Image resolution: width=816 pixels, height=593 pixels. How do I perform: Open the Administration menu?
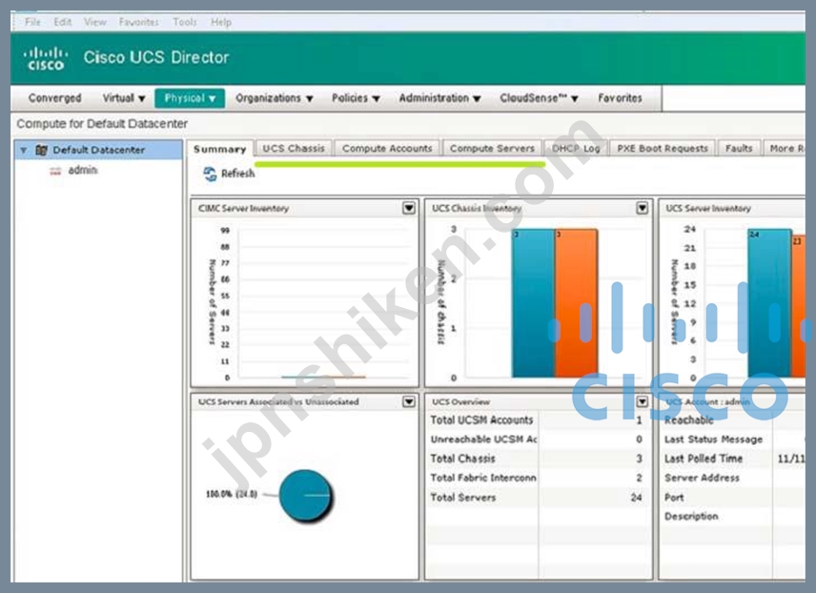(x=439, y=98)
